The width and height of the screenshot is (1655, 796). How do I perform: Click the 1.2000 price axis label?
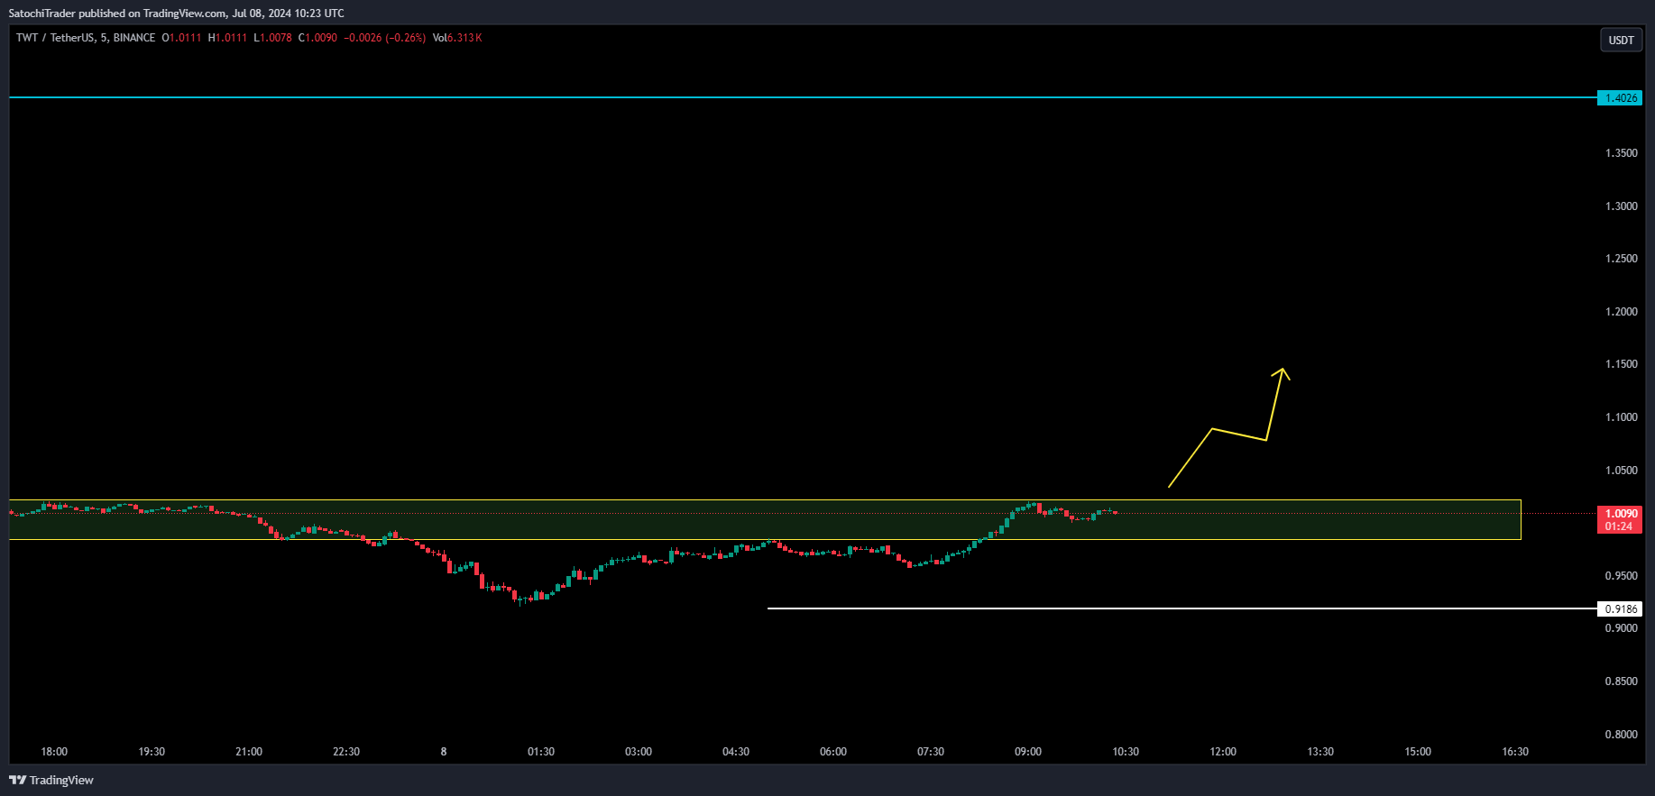[1621, 312]
